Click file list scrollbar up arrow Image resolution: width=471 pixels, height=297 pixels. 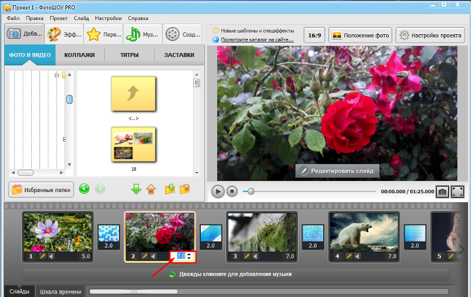coord(197,75)
